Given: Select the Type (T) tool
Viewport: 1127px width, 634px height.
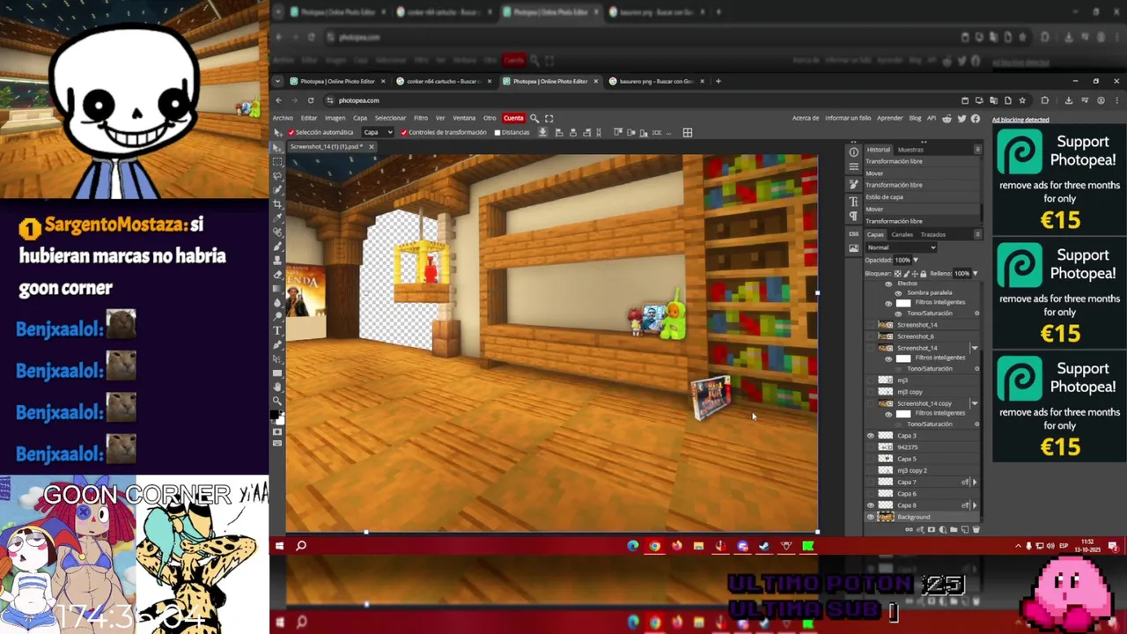Looking at the screenshot, I should coord(277,330).
